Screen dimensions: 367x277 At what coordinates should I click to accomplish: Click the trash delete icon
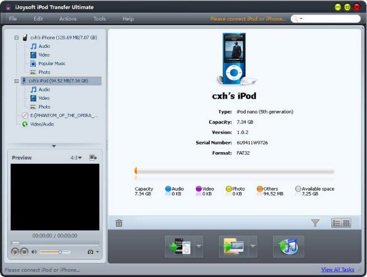click(x=119, y=223)
